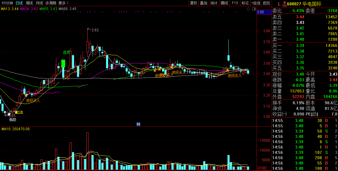The height and width of the screenshot is (171, 338).
Task: Click the blue 3.95 price box
Action: 264,12
